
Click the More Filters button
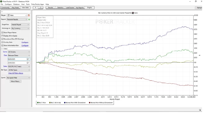(16, 81)
